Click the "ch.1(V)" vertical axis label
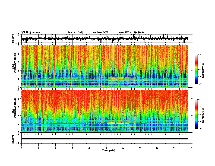This screenshot has height=166, width=215. (x=13, y=39)
